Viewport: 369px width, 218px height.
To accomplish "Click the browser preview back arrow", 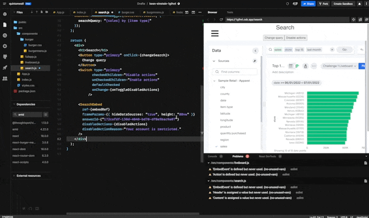I will [208, 20].
